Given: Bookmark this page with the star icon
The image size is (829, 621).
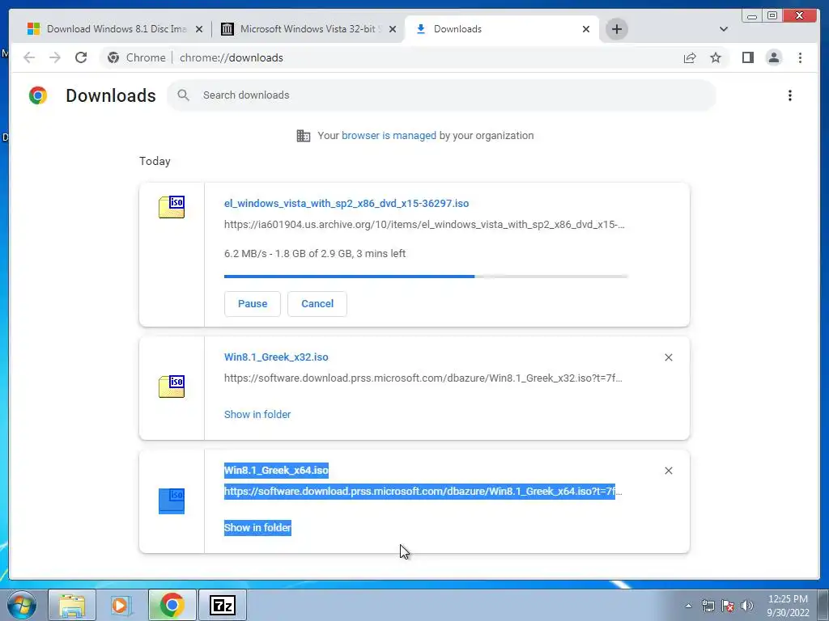Looking at the screenshot, I should (716, 57).
